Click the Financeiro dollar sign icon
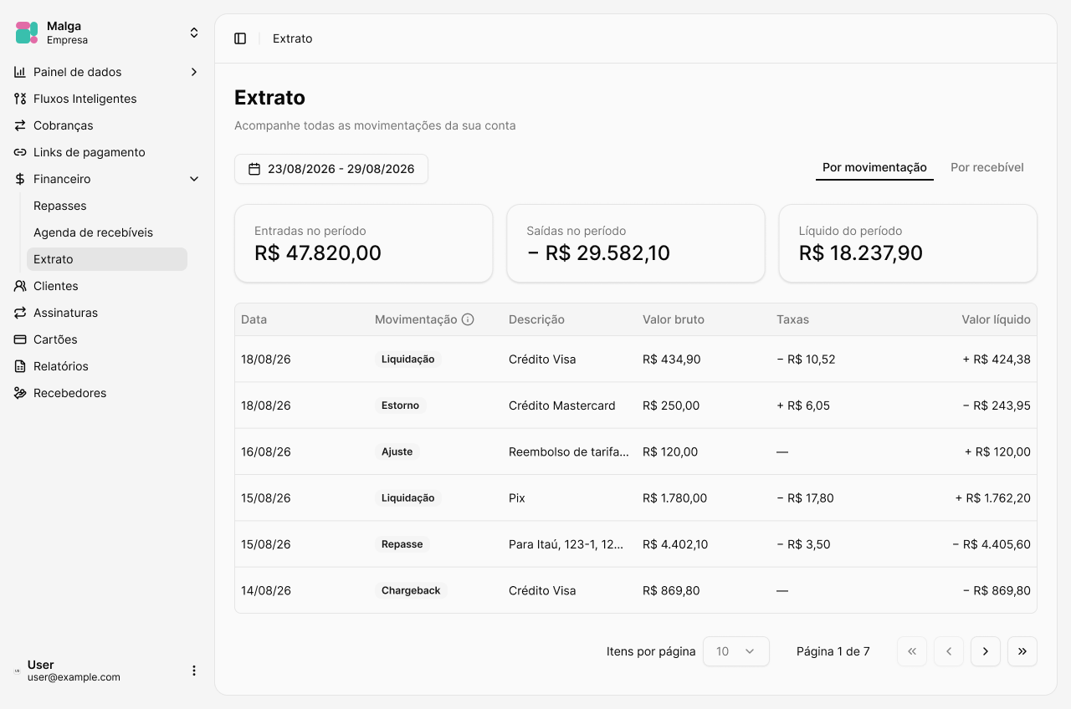Screen dimensions: 1071x709 [20, 179]
